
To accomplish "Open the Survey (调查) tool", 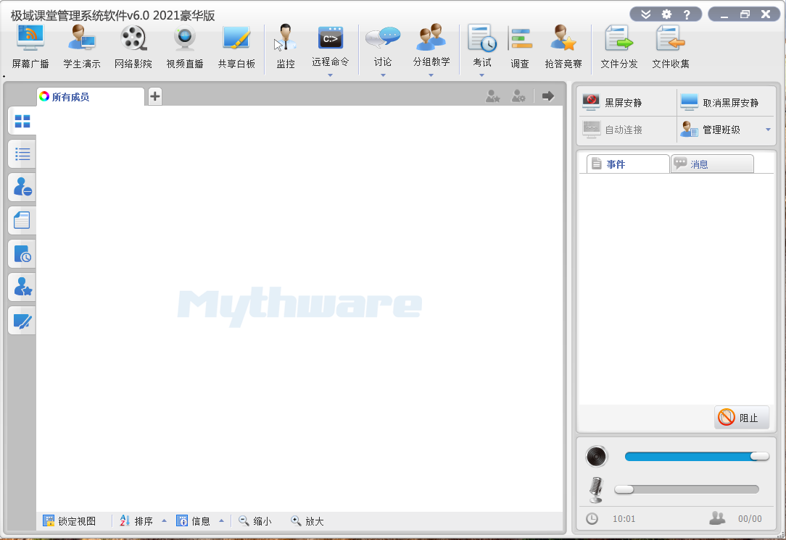I will [520, 46].
